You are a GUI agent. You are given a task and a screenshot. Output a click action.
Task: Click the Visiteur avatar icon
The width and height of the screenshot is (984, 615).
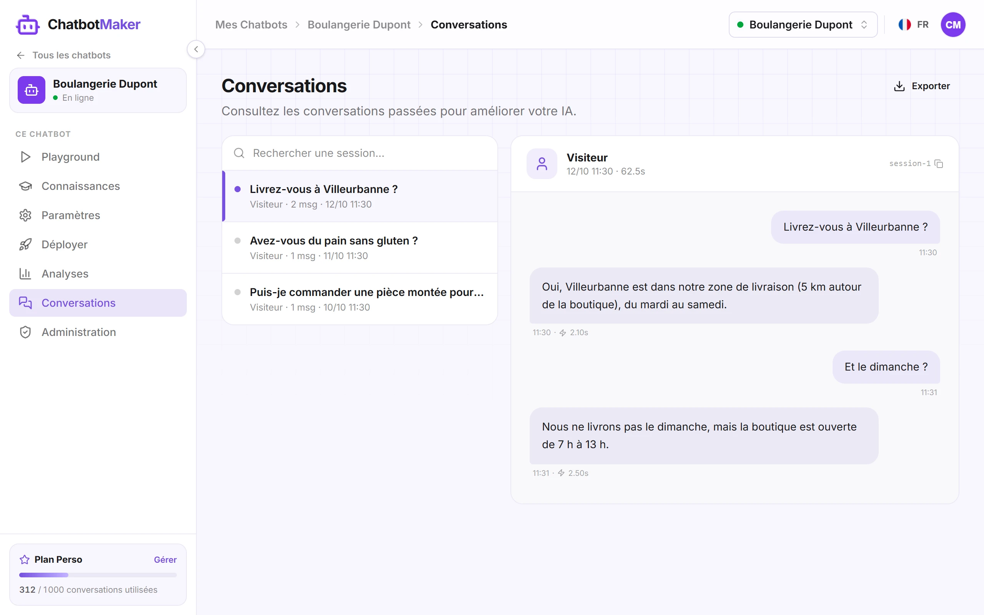pos(542,164)
